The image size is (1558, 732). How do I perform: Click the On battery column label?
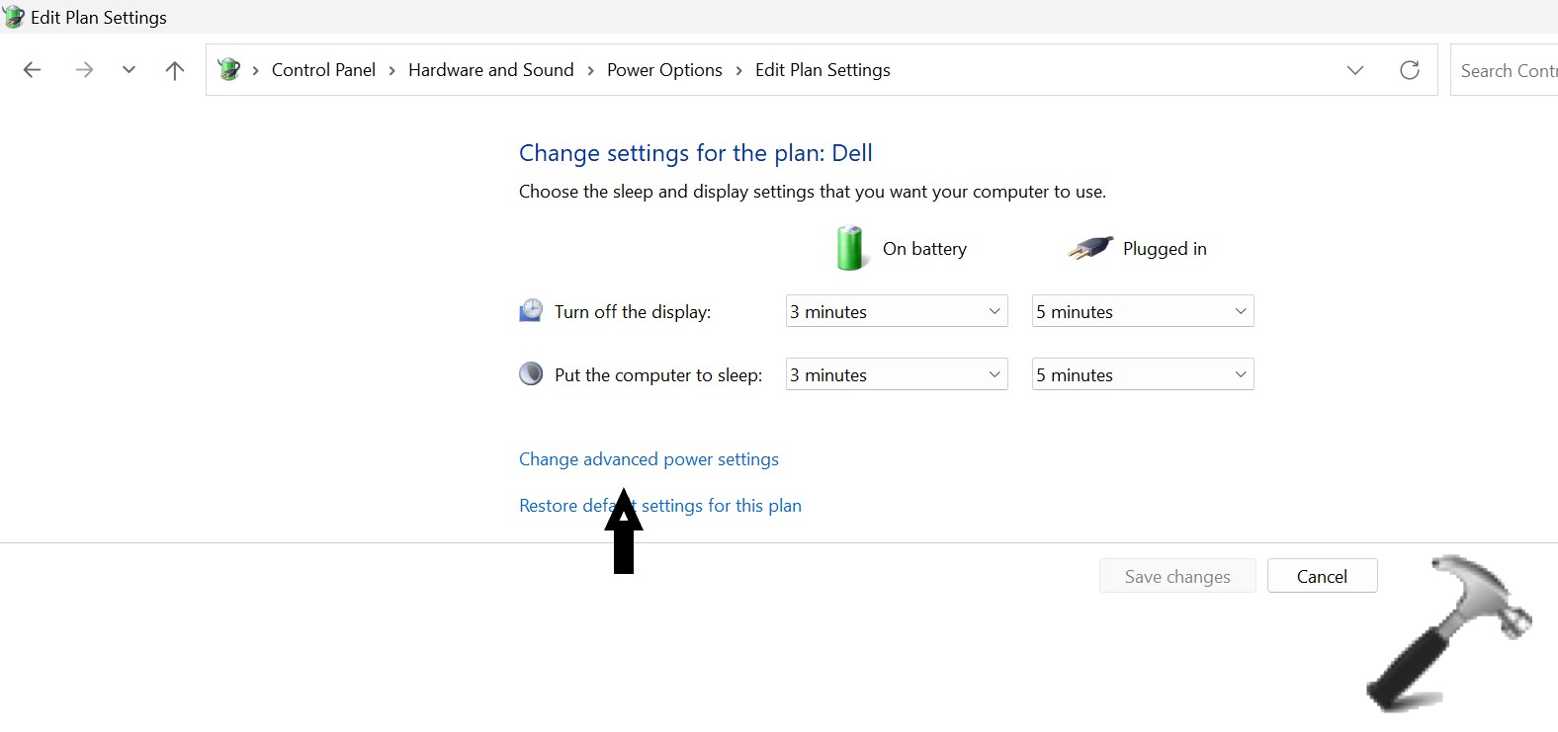924,249
